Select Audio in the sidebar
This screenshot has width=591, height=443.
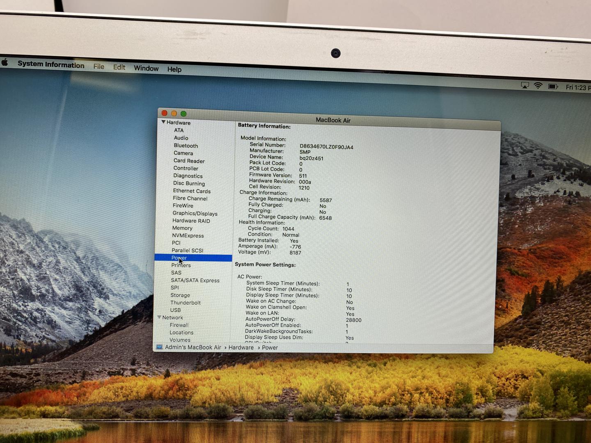point(181,138)
